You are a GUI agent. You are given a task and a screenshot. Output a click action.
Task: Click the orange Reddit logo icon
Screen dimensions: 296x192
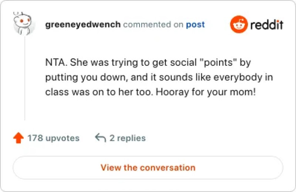[238, 24]
